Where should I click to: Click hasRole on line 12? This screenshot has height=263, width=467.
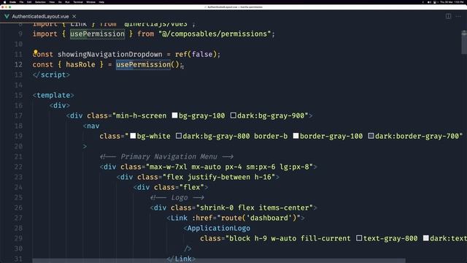80,64
